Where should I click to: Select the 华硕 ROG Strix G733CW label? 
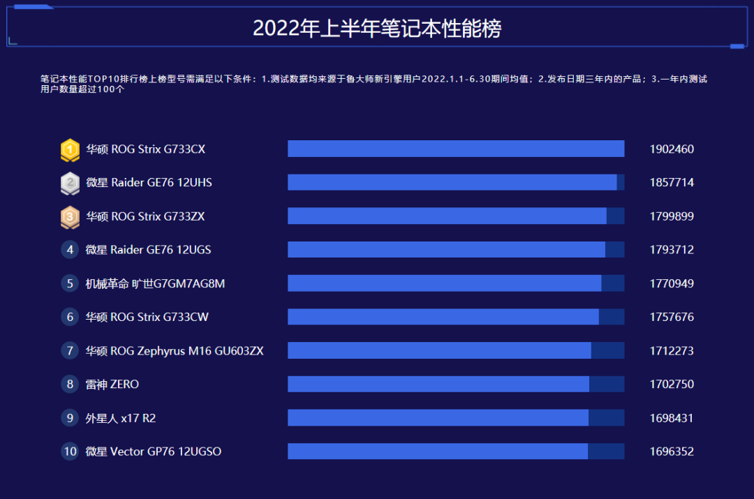click(147, 318)
